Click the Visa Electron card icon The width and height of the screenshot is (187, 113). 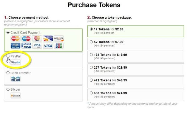click(x=16, y=46)
